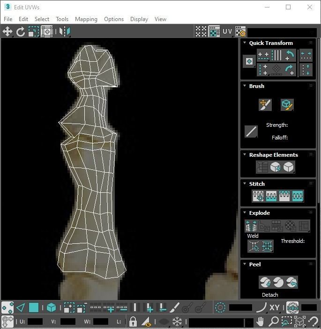321x329 pixels.
Task: Open the brush falloff type flyout
Action: point(251,132)
